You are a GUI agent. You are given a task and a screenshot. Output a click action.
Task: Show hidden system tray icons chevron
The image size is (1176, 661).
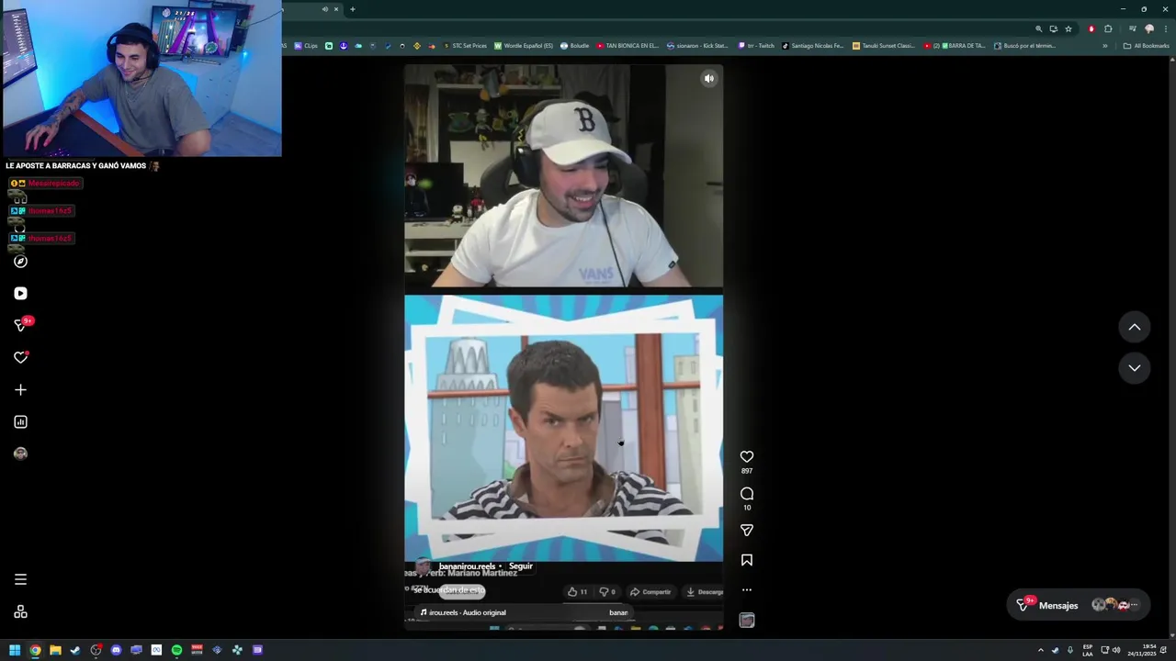click(x=1041, y=650)
